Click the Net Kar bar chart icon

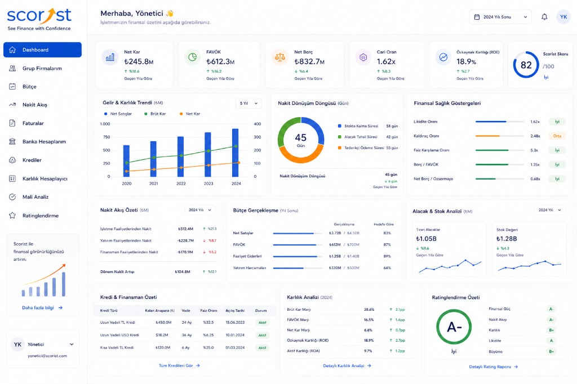(110, 57)
